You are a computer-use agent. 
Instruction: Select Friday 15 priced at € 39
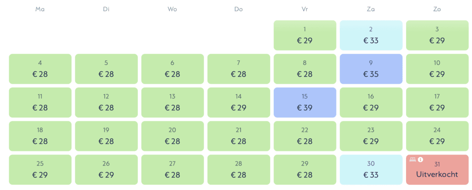[x=305, y=103]
